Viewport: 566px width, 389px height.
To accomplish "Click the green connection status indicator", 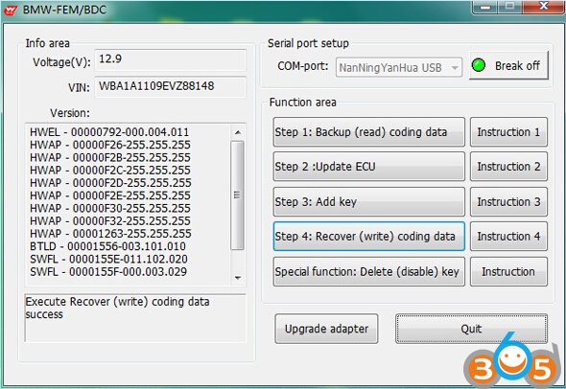I will (x=479, y=65).
